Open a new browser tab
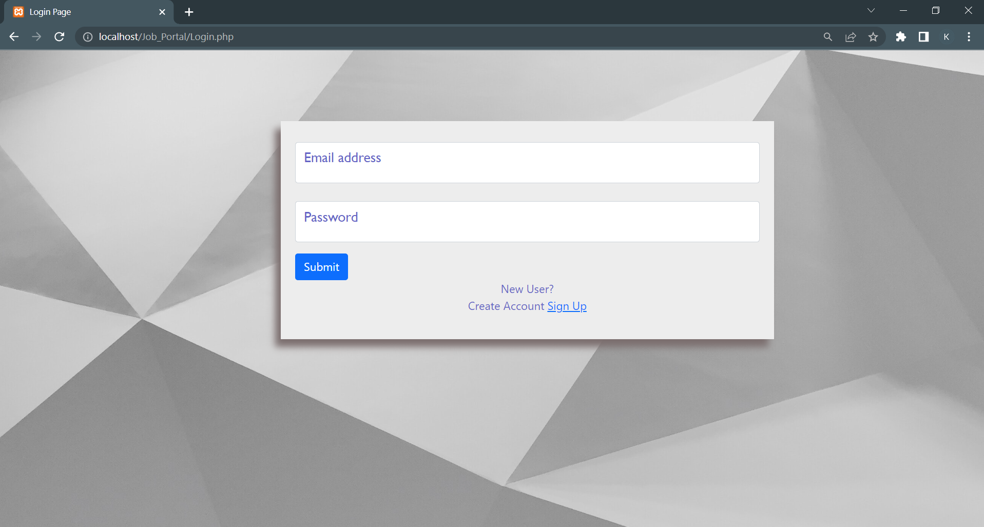 (189, 12)
